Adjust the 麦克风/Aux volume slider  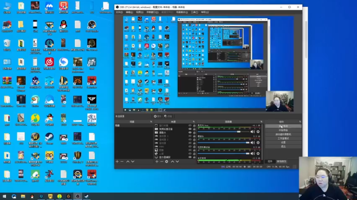tap(224, 132)
